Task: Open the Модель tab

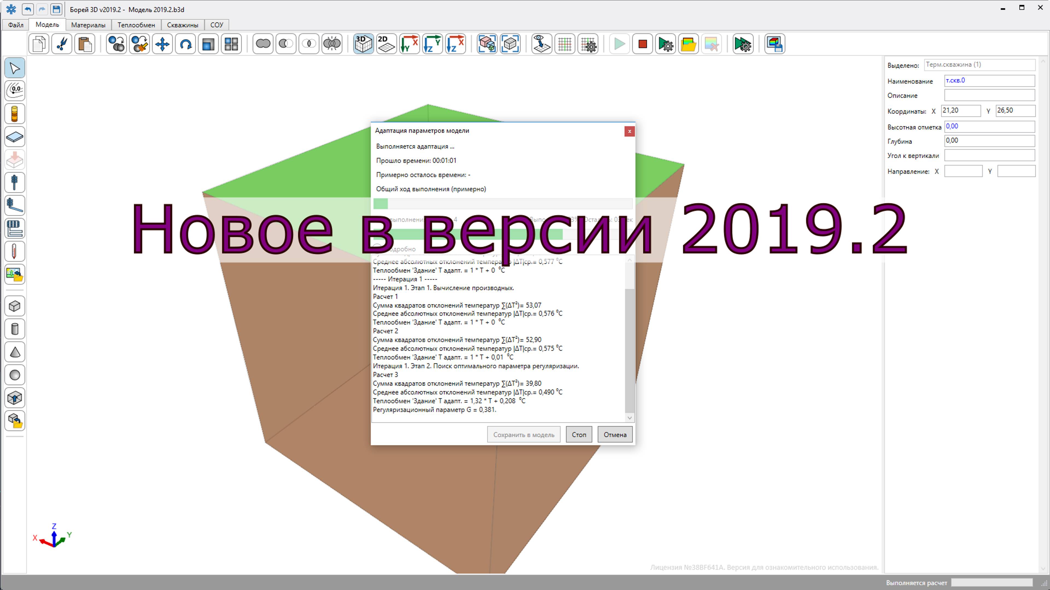Action: [x=47, y=24]
